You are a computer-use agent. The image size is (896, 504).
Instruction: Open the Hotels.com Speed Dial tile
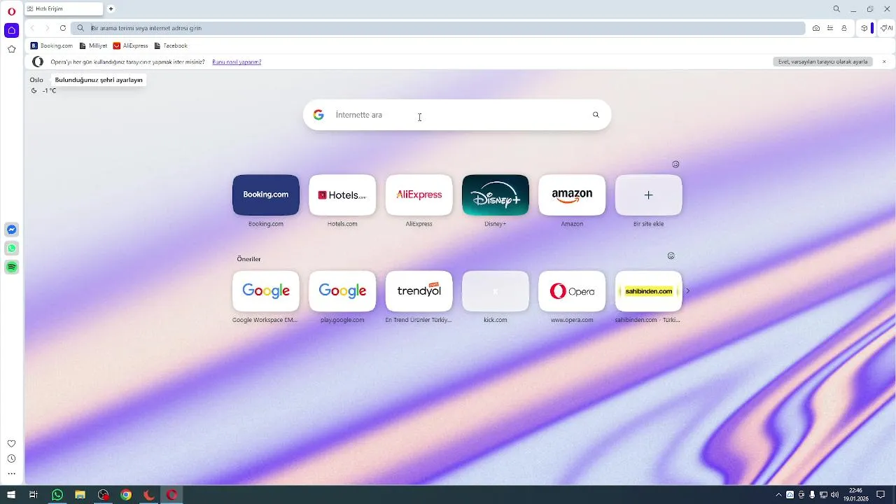(342, 195)
